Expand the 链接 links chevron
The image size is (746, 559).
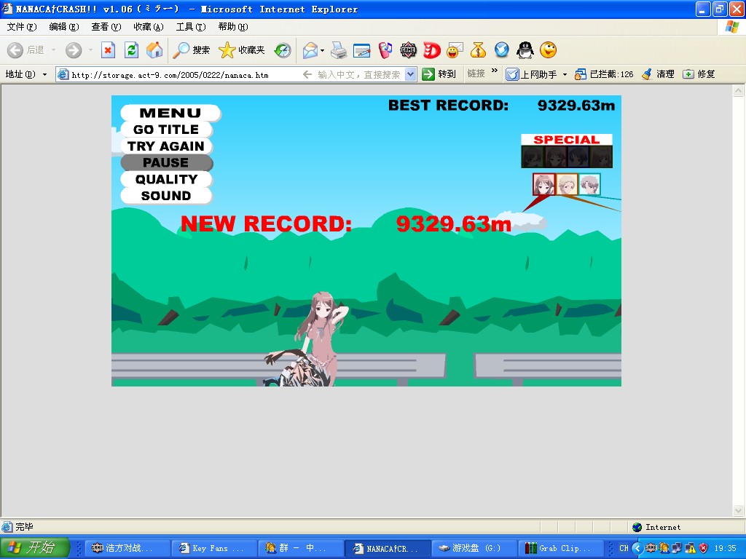[x=495, y=71]
